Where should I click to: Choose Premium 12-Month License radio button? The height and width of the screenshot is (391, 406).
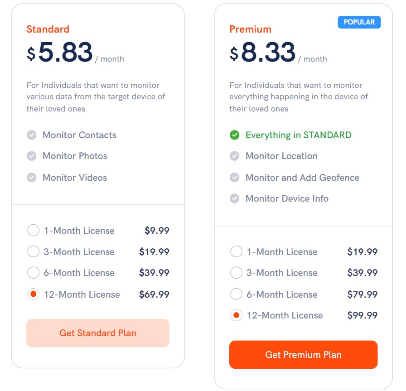pos(237,315)
